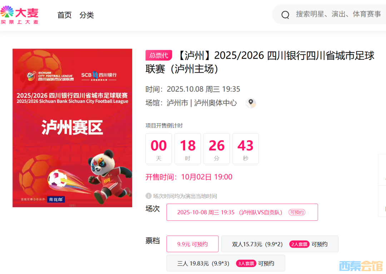386x274 pixels.
Task: Click the event title text
Action: coord(260,62)
